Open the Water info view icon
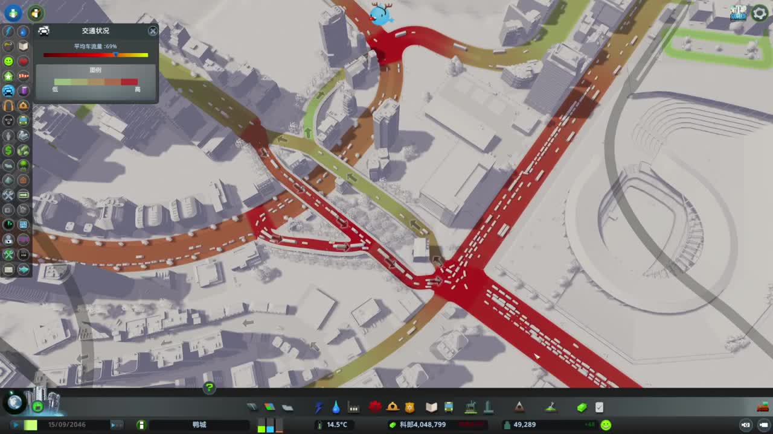The height and width of the screenshot is (434, 773). [x=24, y=31]
